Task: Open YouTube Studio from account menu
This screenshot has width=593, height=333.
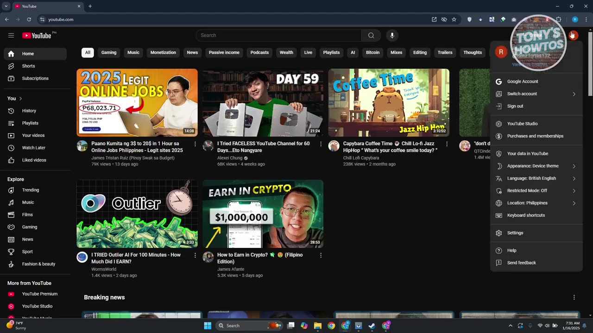Action: (536, 124)
